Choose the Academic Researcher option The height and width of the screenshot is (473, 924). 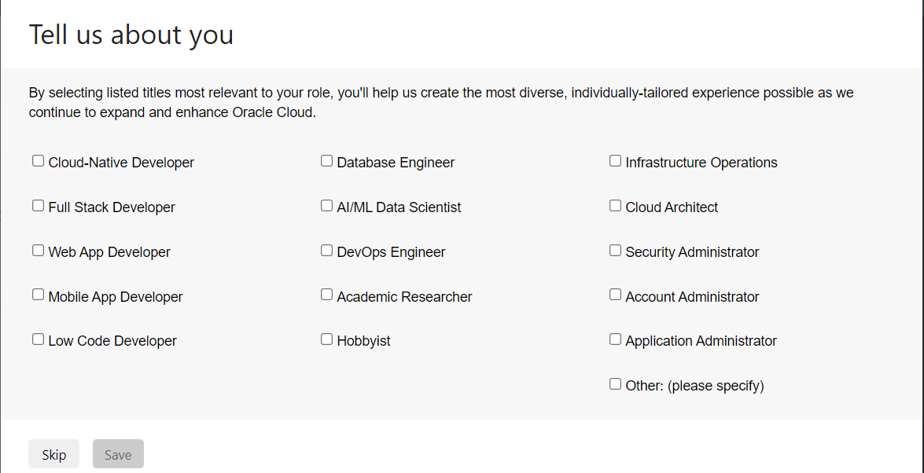tap(326, 295)
